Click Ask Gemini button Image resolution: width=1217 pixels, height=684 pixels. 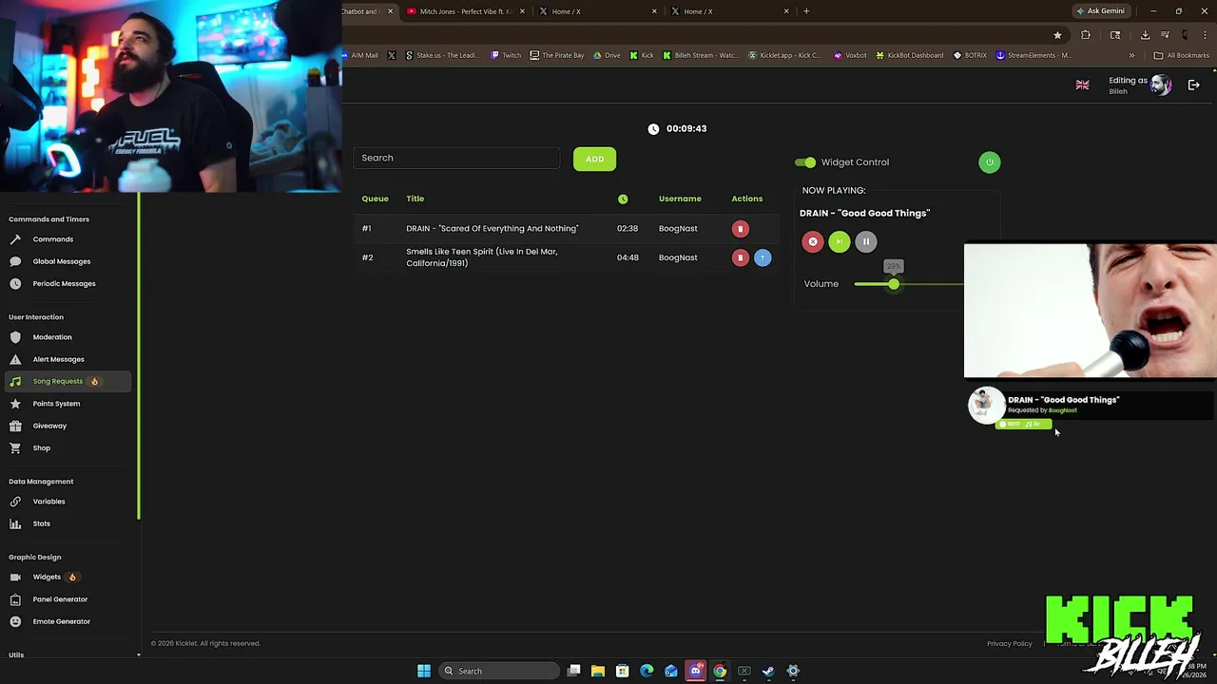1100,11
